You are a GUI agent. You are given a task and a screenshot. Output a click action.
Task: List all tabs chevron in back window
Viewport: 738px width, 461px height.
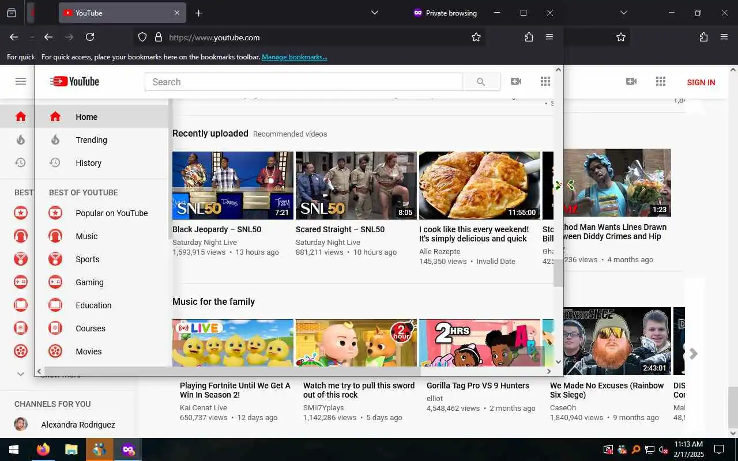click(623, 13)
